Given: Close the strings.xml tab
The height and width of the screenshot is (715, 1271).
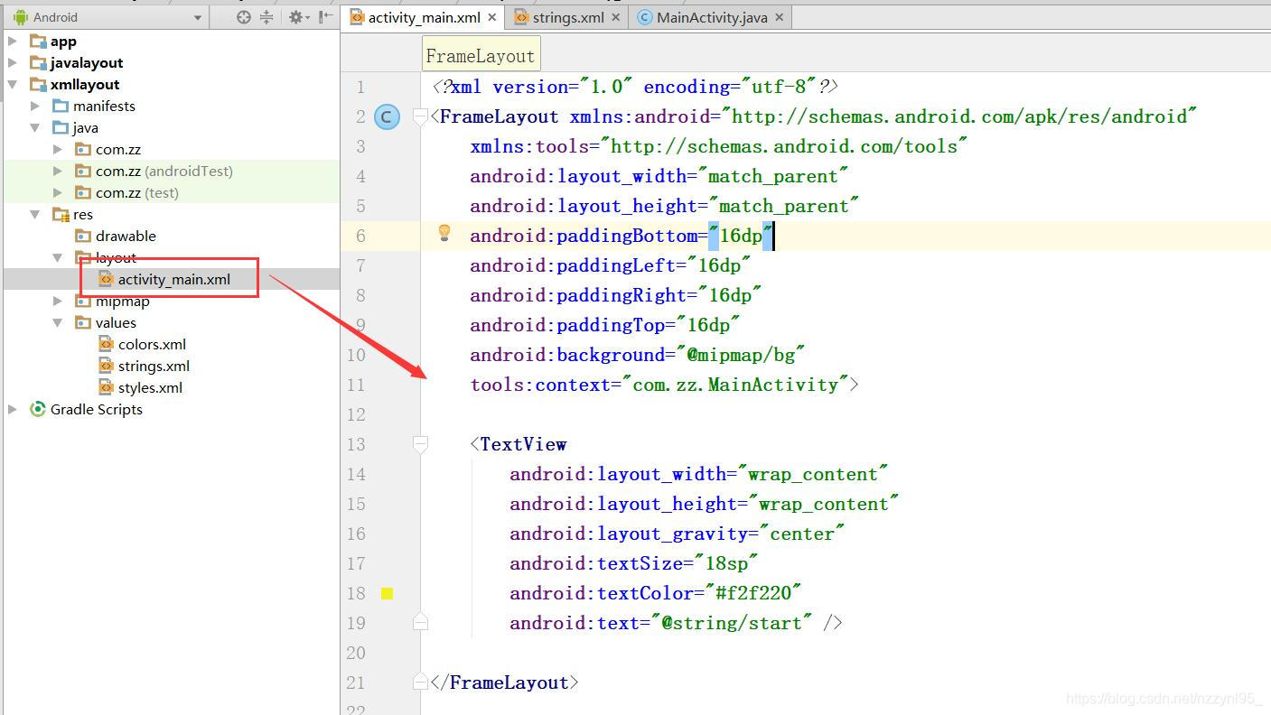Looking at the screenshot, I should pyautogui.click(x=616, y=17).
